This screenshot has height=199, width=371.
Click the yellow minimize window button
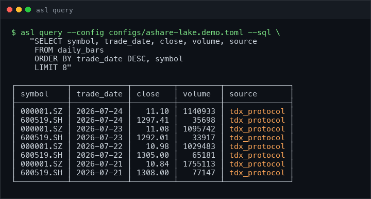(x=19, y=10)
